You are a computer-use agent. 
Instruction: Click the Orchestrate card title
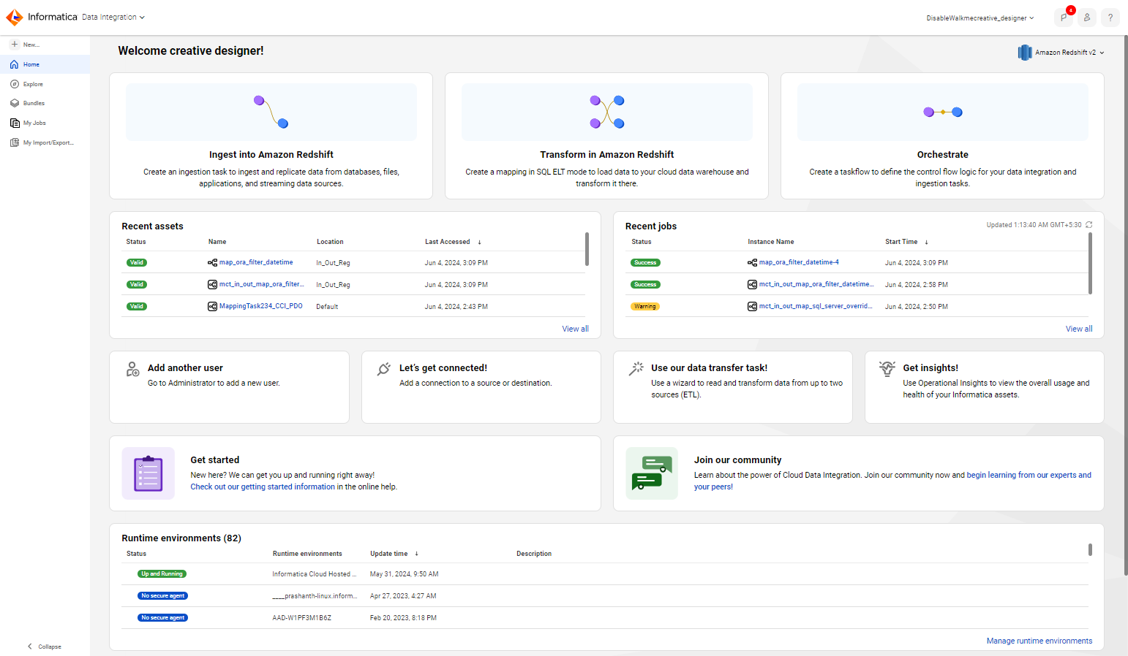click(942, 154)
